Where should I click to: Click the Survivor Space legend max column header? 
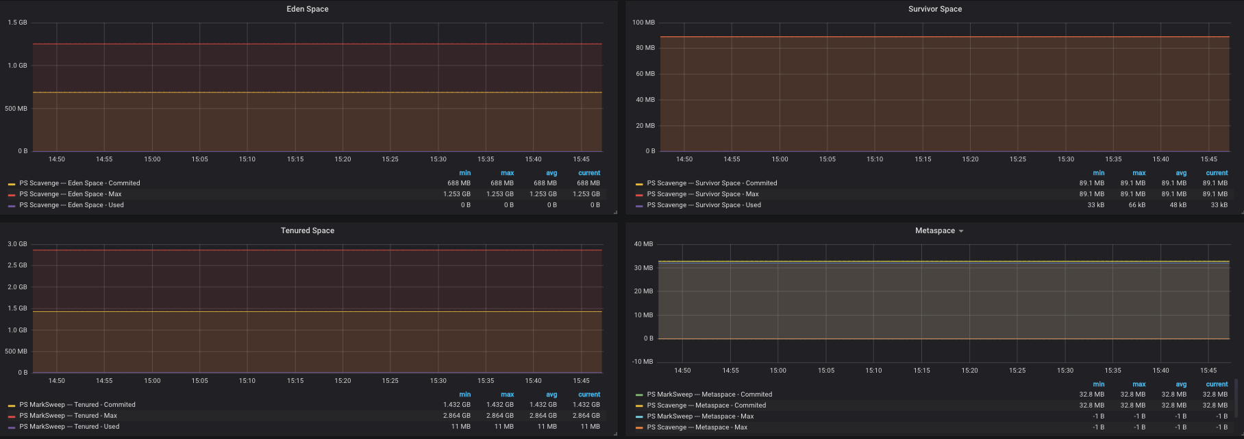pyautogui.click(x=1139, y=173)
